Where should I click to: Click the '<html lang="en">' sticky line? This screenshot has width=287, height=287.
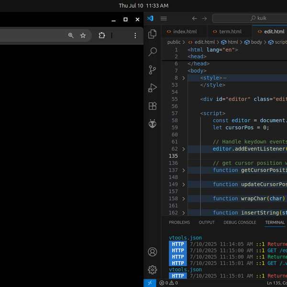pos(213,50)
